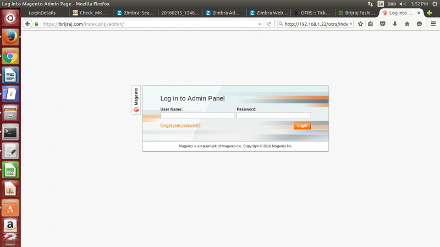Open LibreOffice Writer from the dock

point(10,75)
